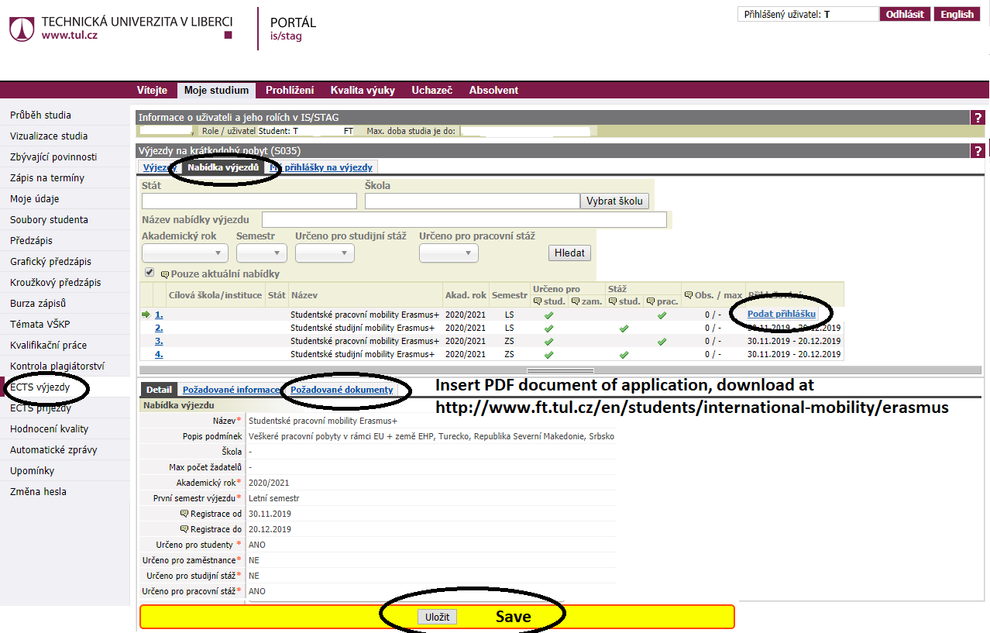
Task: Switch to the Prohlížení menu tab
Action: coord(289,91)
